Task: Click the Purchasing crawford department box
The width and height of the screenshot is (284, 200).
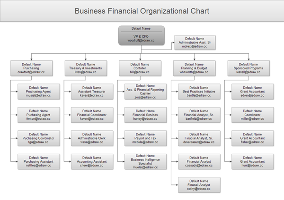Action: pos(31,68)
